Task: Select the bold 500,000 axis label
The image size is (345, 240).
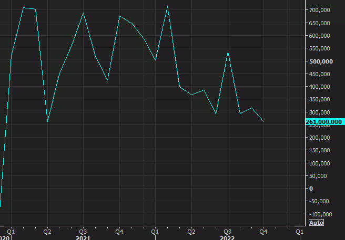Action: coord(321,61)
